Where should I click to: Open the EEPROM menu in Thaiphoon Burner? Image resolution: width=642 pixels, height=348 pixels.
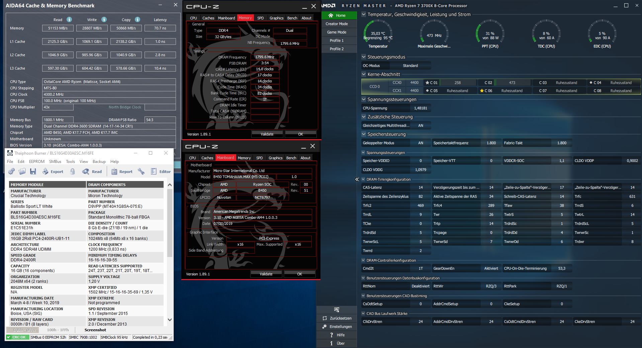(x=37, y=162)
